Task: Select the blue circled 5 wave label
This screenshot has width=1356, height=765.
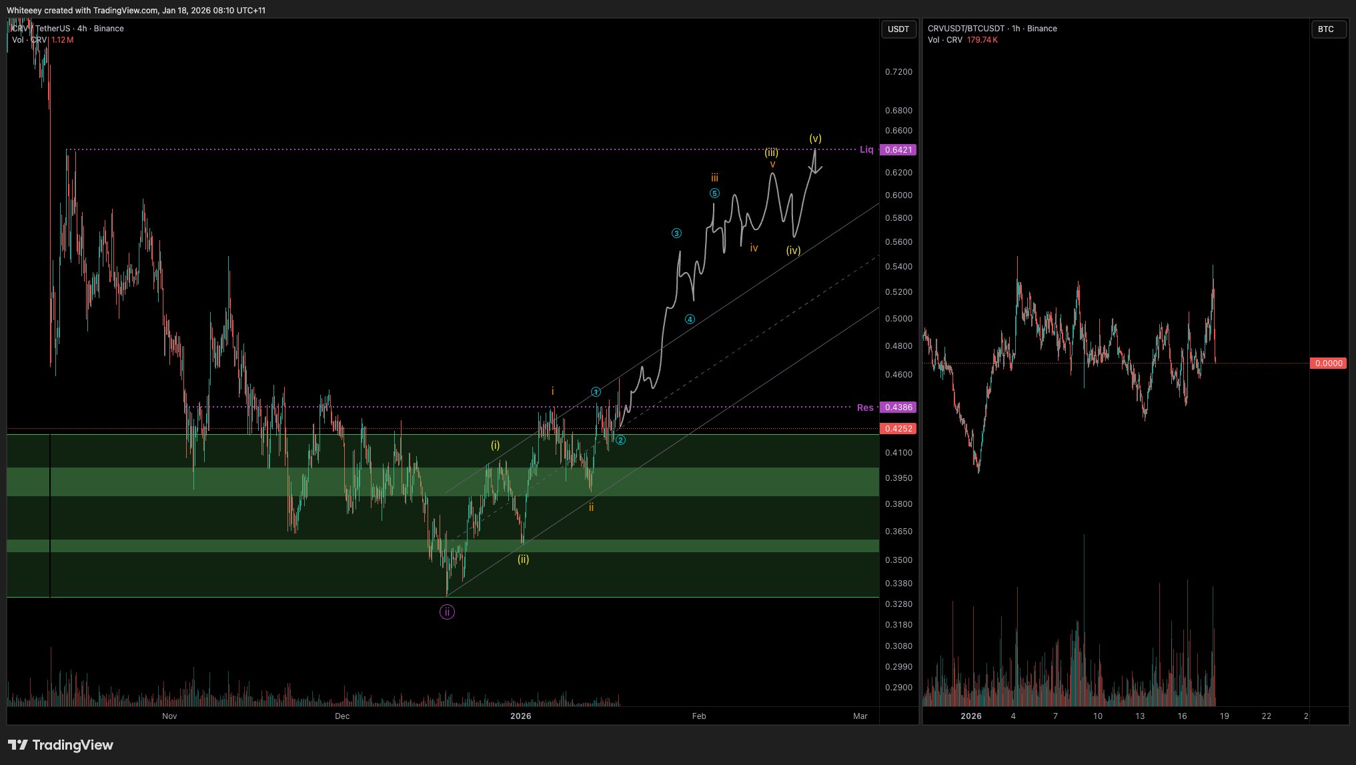Action: [x=714, y=193]
